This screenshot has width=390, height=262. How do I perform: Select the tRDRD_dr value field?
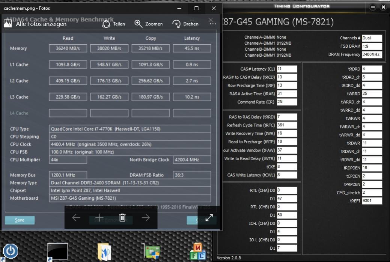click(x=372, y=77)
